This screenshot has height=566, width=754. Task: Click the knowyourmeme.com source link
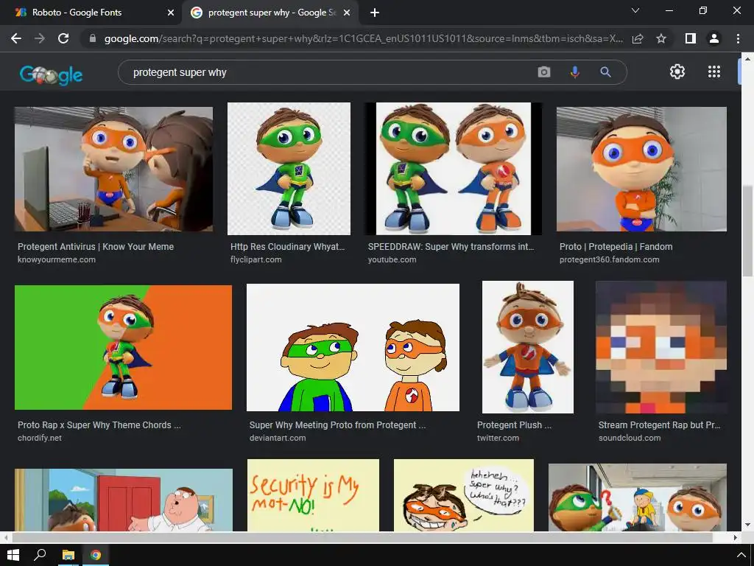coord(57,259)
